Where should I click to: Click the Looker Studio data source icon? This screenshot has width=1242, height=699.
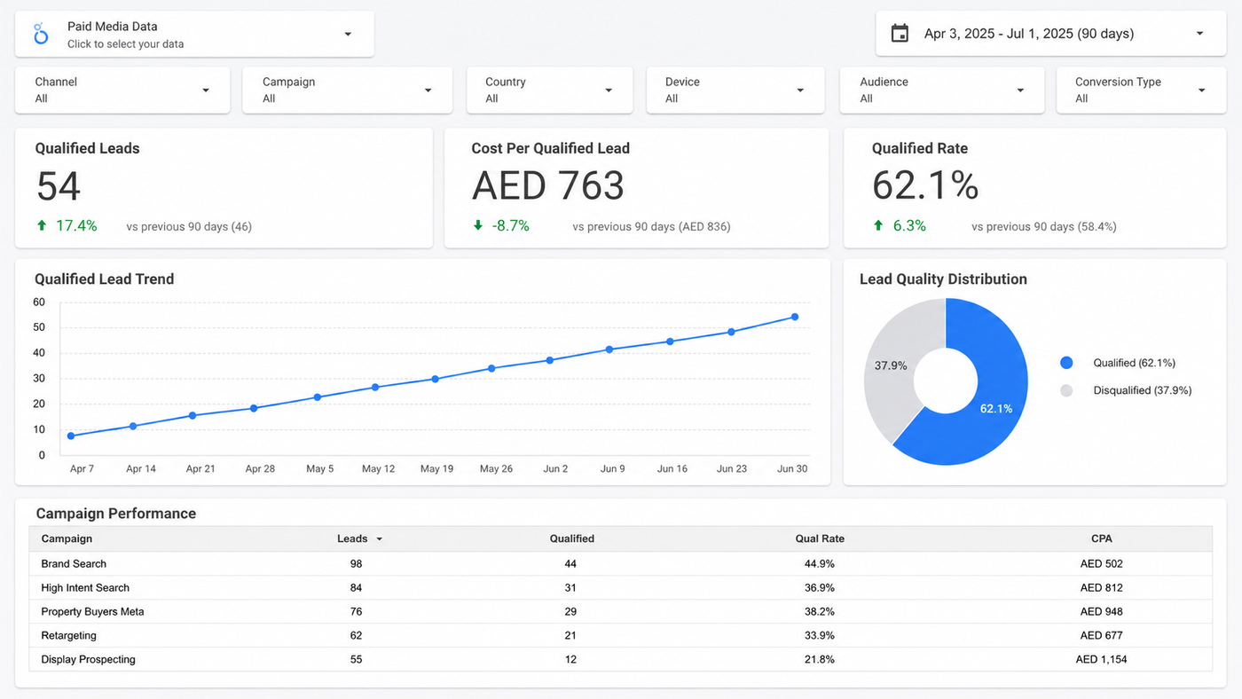(x=40, y=35)
